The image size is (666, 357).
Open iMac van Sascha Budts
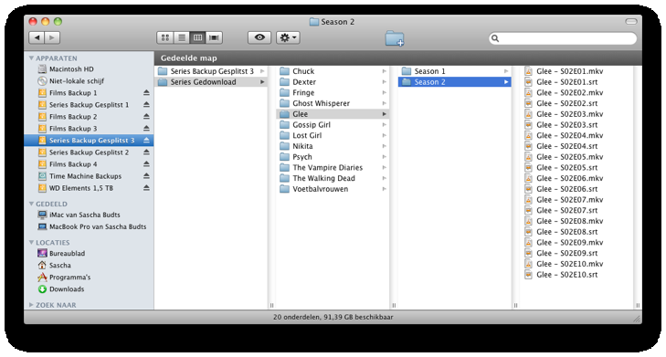click(89, 215)
